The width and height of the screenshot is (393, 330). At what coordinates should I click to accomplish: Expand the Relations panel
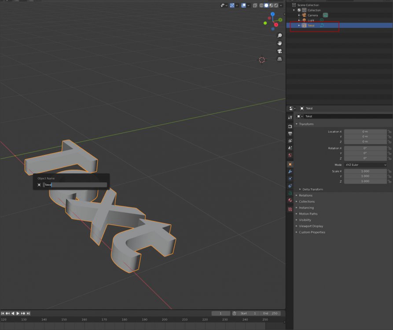tap(306, 195)
